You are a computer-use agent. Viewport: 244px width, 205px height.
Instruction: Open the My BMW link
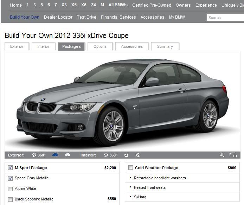177,17
